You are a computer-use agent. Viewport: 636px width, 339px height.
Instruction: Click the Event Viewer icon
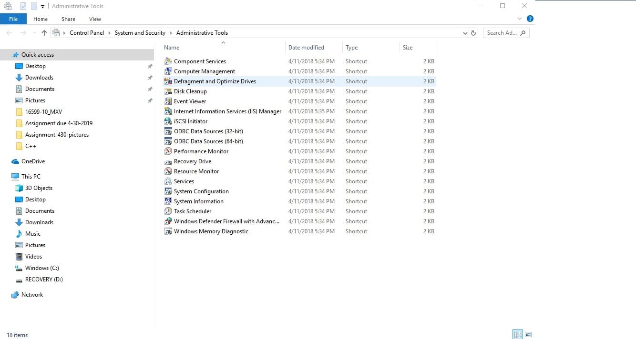tap(168, 101)
